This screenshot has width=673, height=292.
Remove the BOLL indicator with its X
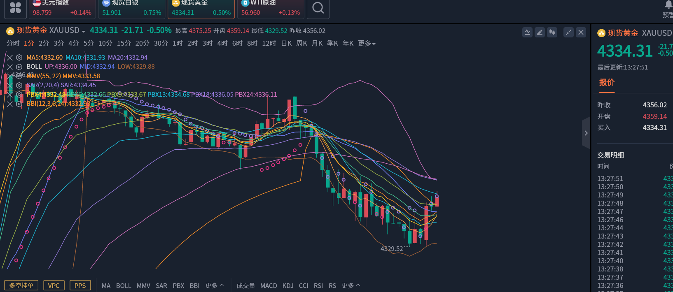(x=10, y=67)
